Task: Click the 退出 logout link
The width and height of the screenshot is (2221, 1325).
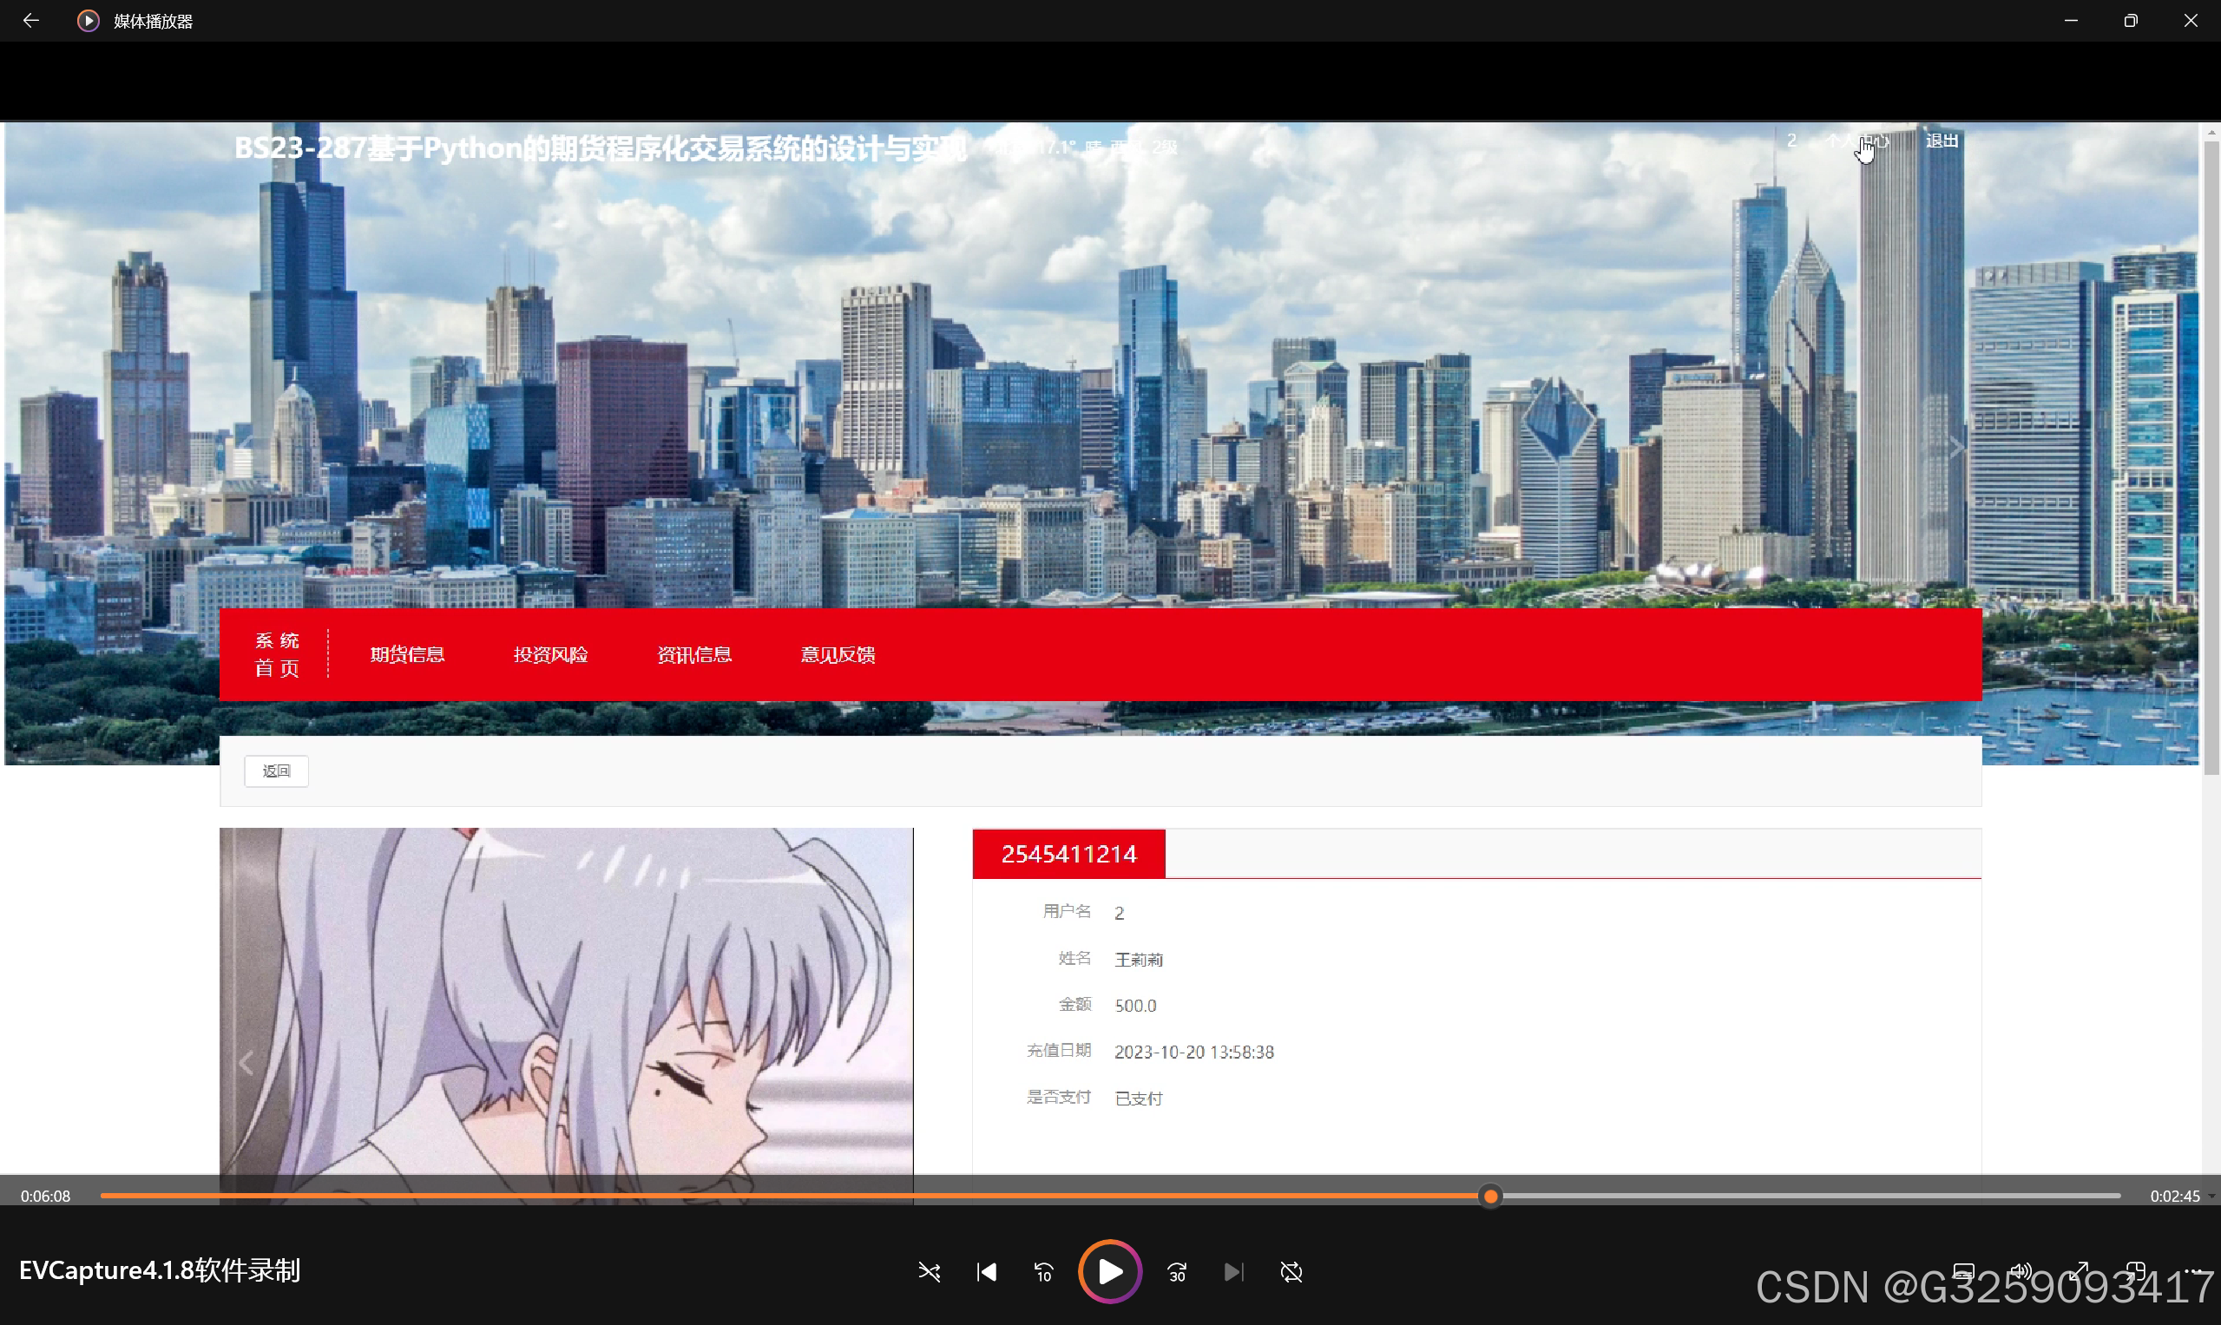Action: (x=1941, y=141)
